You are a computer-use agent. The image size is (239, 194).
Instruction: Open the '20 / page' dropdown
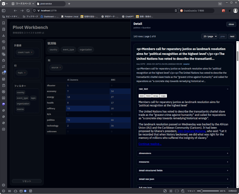click(x=209, y=36)
